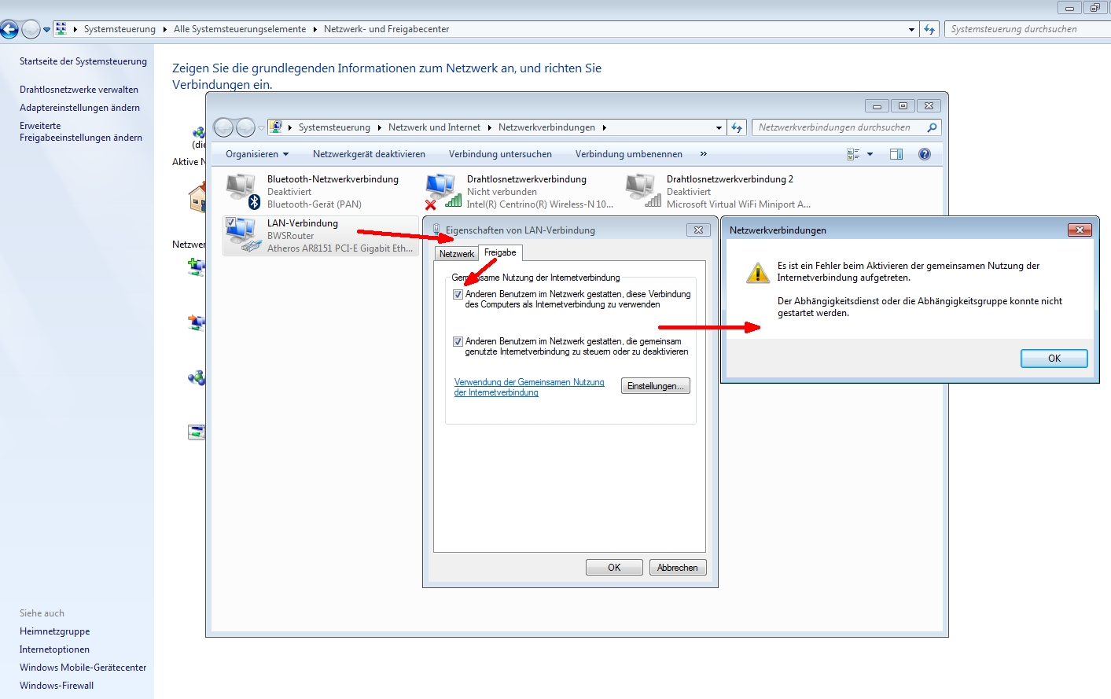Open help with the blue question mark icon
Viewport: 1111px width, 699px height.
[x=925, y=154]
